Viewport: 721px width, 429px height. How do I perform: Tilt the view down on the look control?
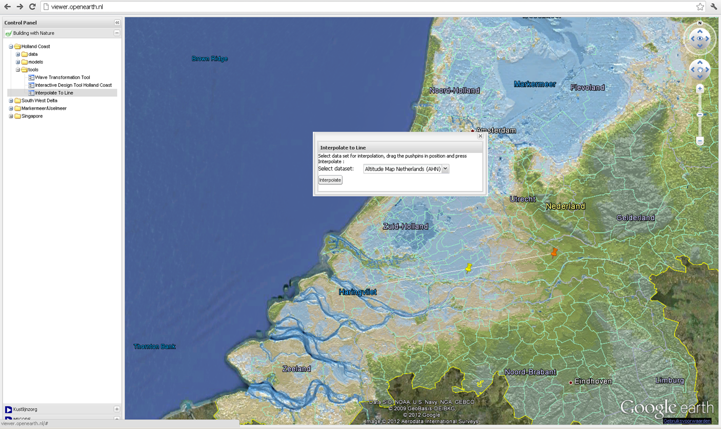point(700,46)
